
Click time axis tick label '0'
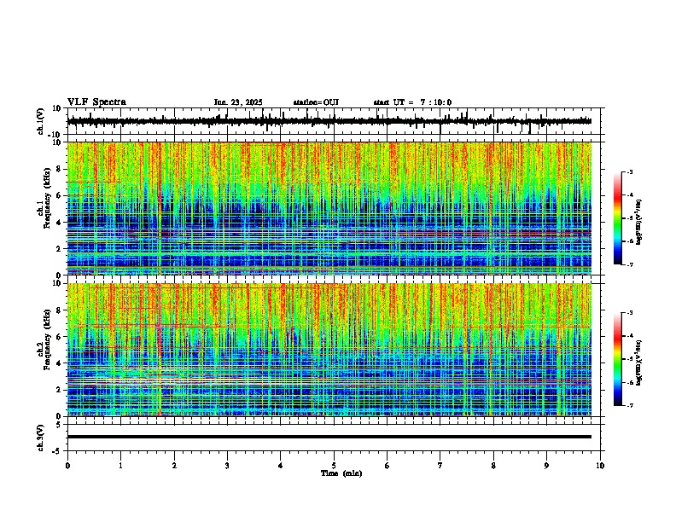(67, 466)
